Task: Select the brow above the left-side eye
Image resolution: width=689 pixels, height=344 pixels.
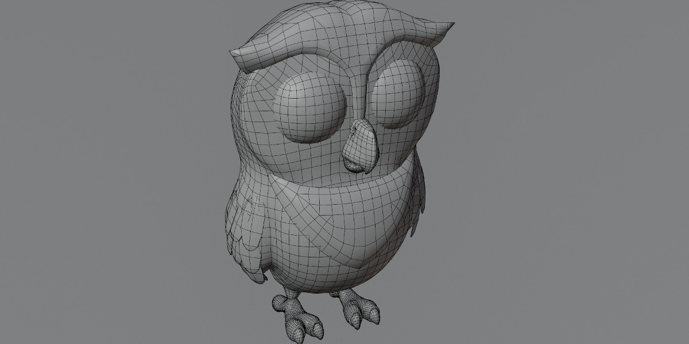Action: 287,57
